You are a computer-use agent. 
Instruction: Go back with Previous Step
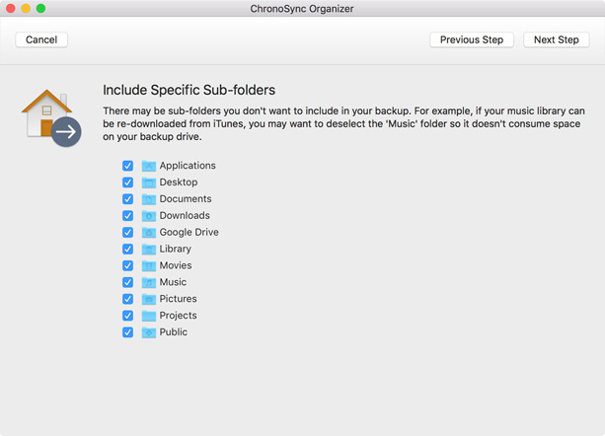472,39
